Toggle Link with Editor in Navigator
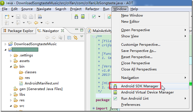The width and height of the screenshot is (193, 112). (76, 38)
